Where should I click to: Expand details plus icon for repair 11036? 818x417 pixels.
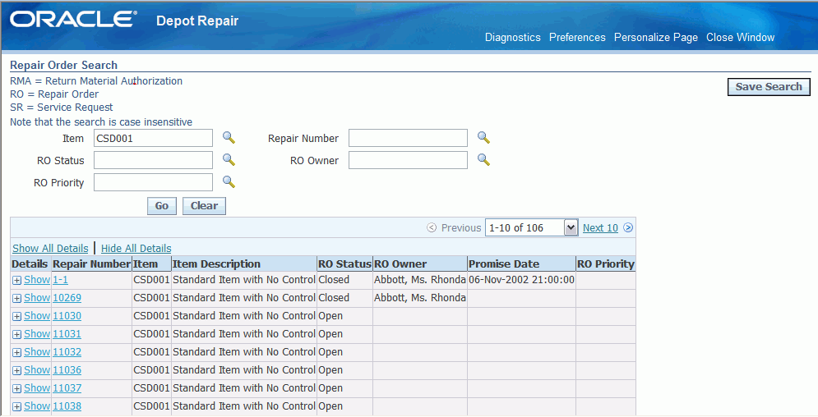16,371
